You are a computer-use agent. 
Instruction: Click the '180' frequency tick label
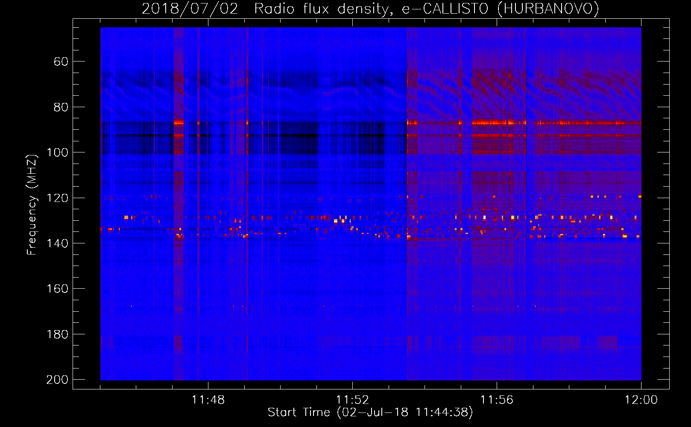click(x=58, y=334)
